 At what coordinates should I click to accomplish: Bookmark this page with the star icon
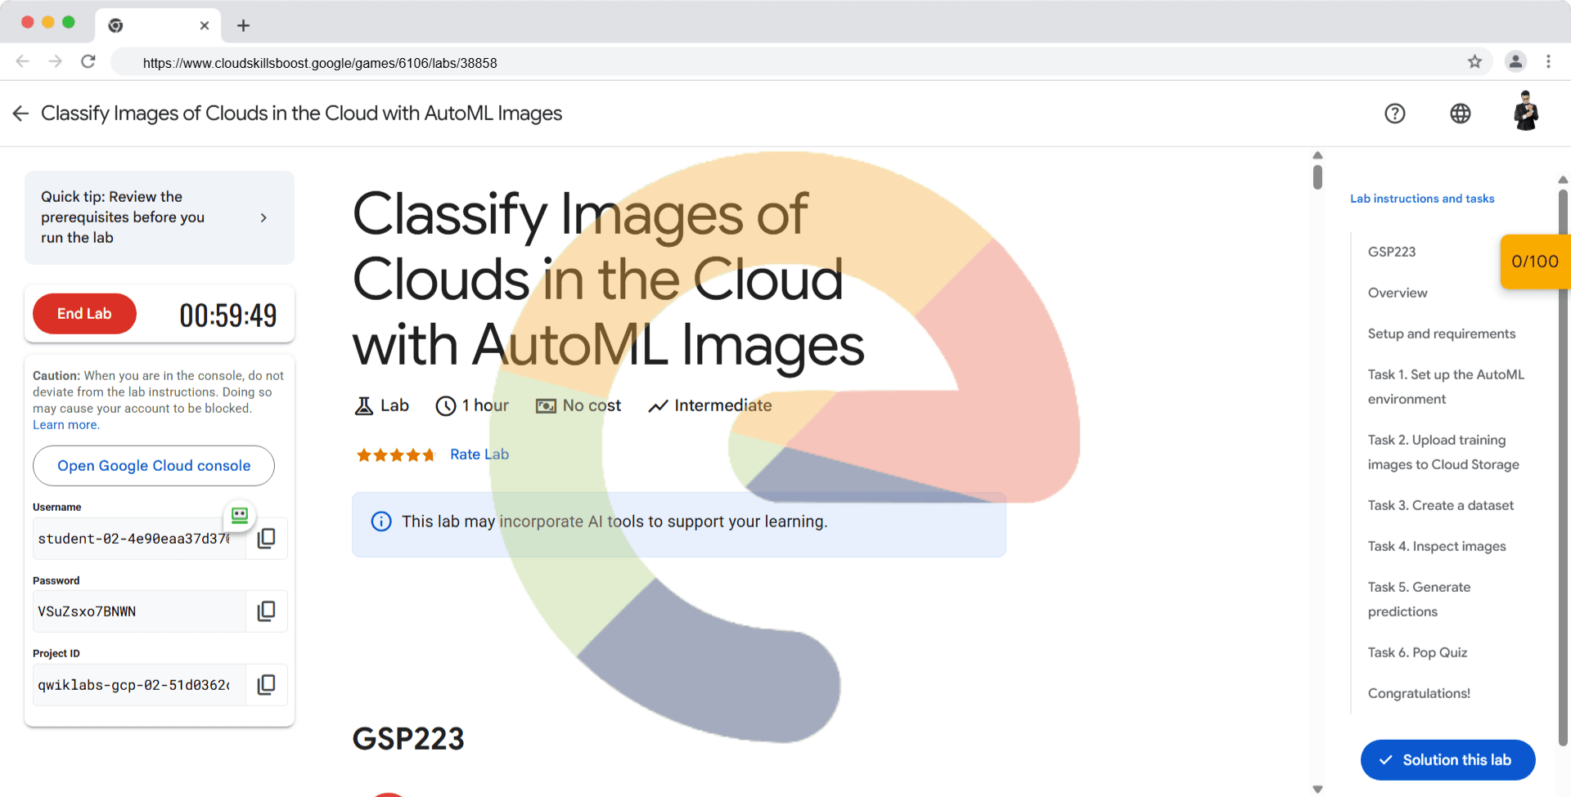1474,62
